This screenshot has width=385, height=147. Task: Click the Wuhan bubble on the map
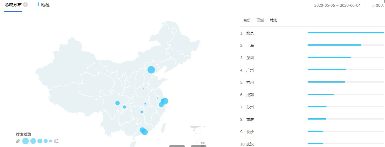[x=145, y=104]
